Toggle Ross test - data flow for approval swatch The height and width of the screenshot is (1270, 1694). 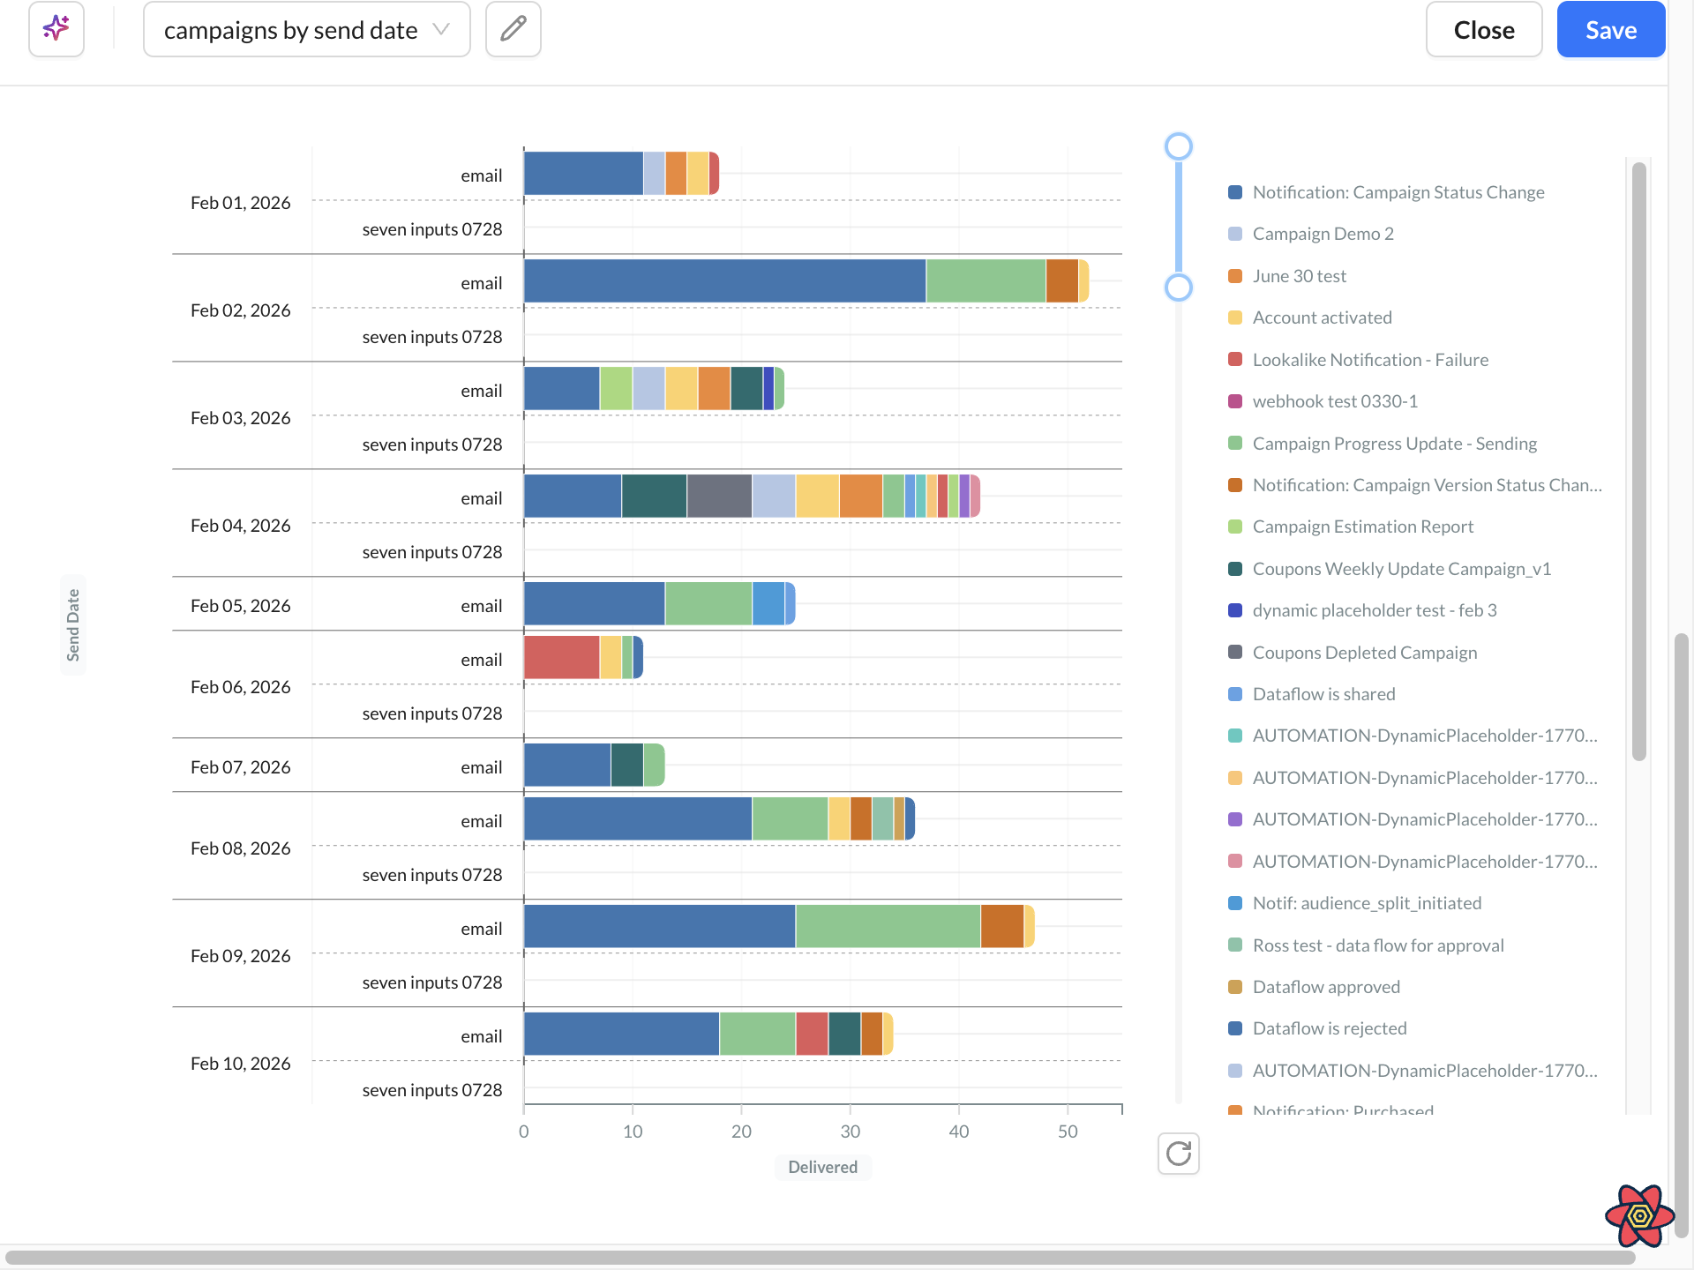(x=1235, y=945)
